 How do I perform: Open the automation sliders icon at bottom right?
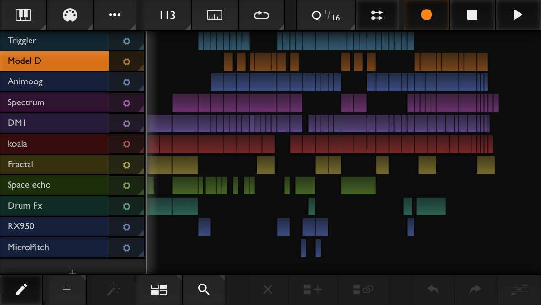click(519, 289)
